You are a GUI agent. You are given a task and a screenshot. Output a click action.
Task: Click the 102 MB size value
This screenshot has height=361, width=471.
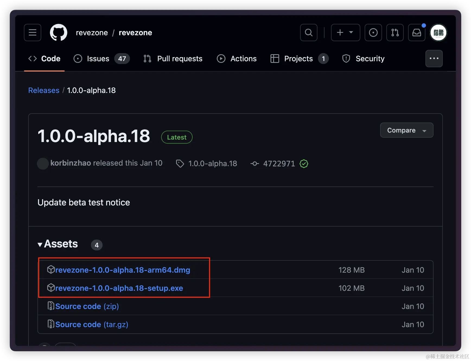352,288
